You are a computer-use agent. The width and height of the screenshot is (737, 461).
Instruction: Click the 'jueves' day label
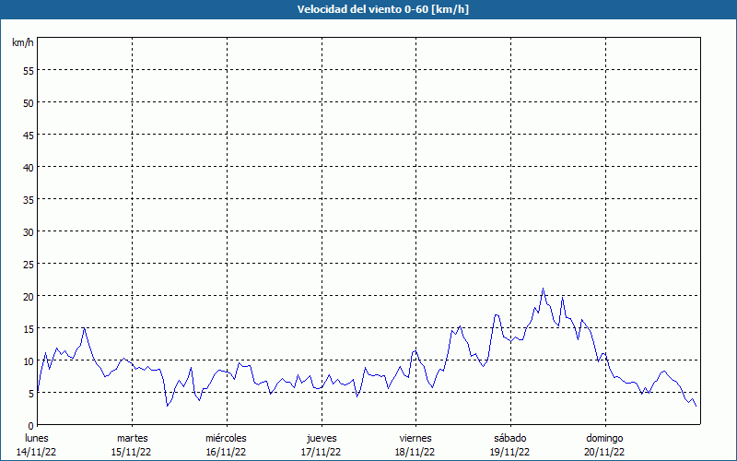[322, 438]
